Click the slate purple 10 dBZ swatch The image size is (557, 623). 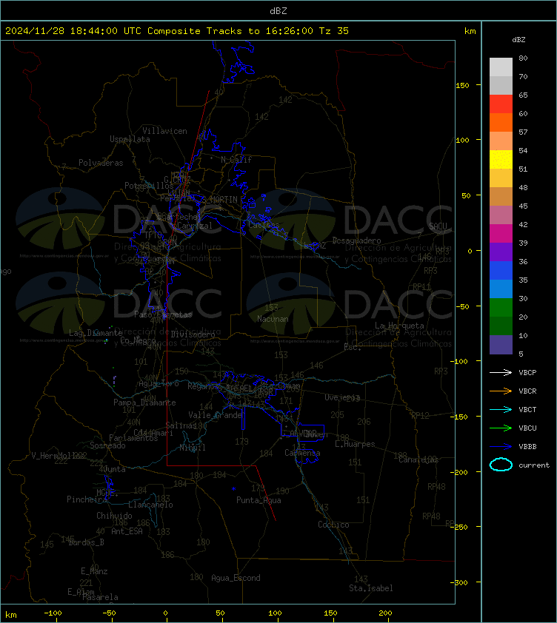[501, 344]
